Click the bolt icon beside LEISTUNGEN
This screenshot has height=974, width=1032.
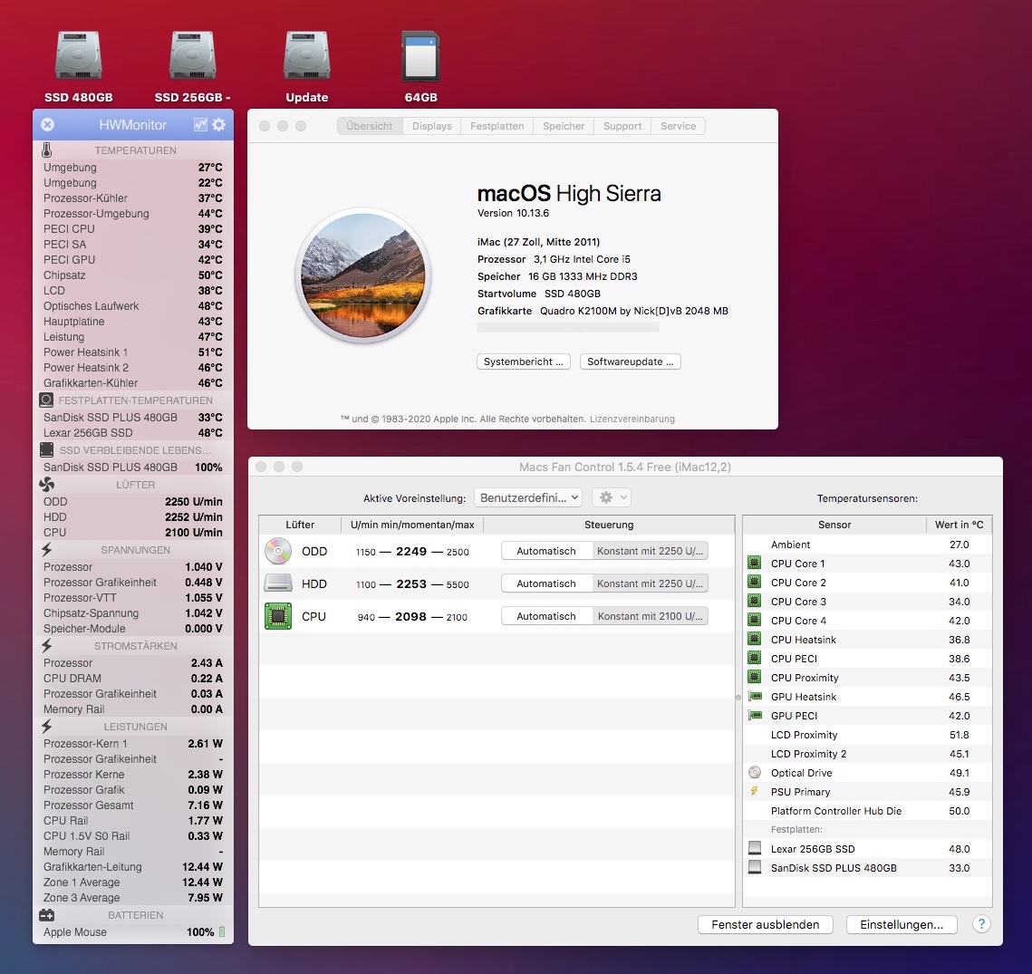point(47,727)
